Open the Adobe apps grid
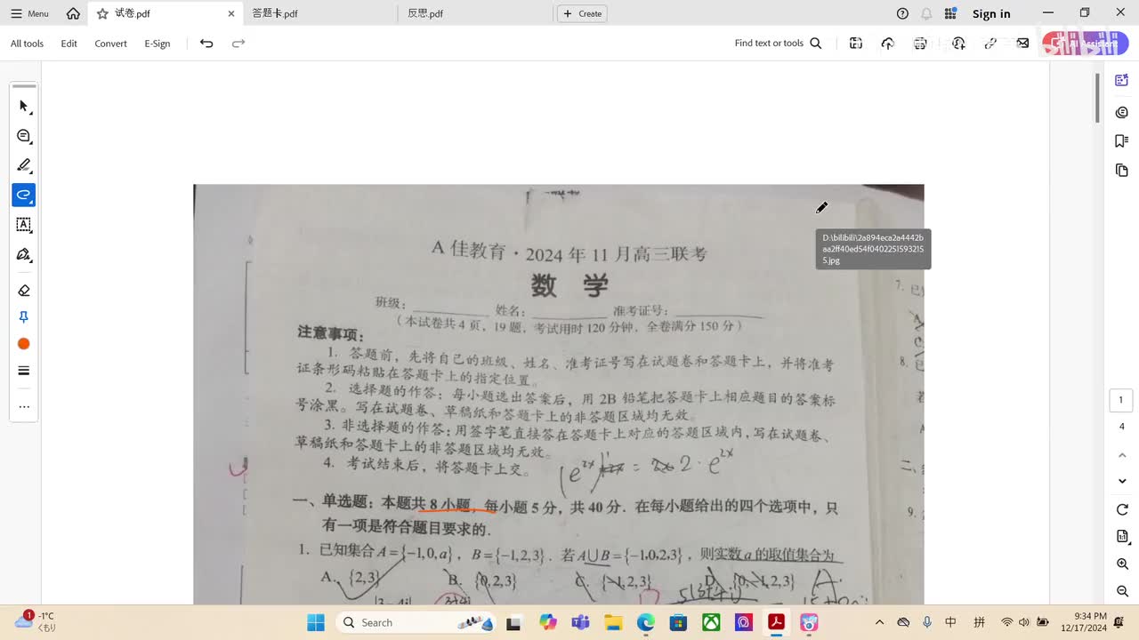 pyautogui.click(x=950, y=13)
